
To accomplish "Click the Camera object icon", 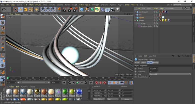I will click(x=112, y=9).
